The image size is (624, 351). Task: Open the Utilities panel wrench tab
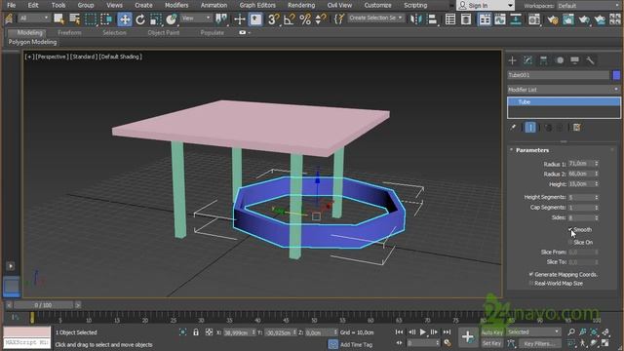point(590,60)
